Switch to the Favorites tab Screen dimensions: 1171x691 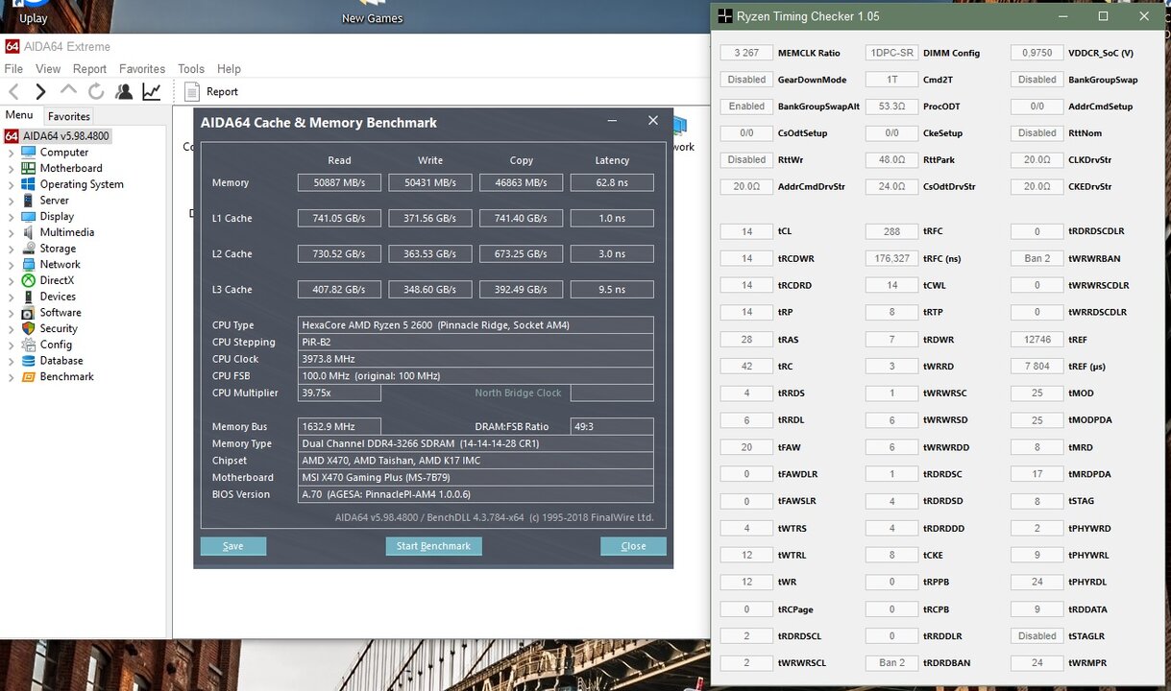pos(69,116)
